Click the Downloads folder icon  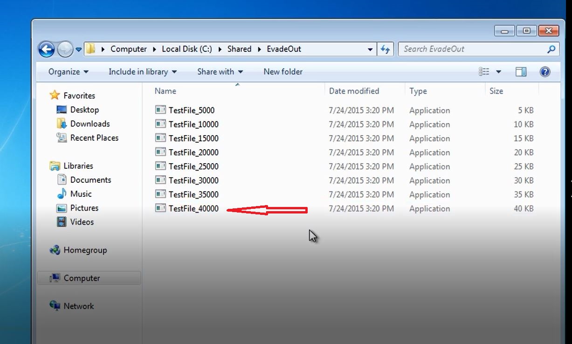(62, 124)
